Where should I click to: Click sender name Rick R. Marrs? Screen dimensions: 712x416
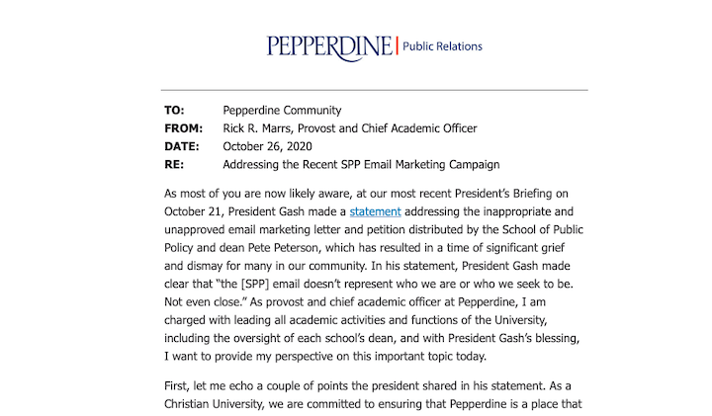coord(256,128)
